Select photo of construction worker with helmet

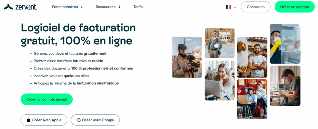coord(219,43)
